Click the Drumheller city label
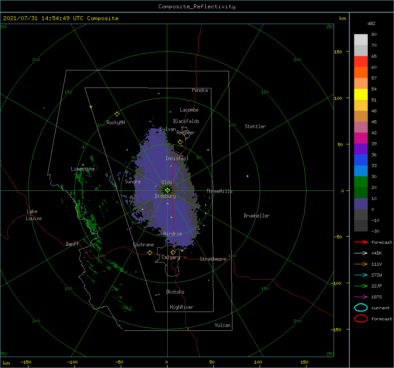 [x=257, y=216]
